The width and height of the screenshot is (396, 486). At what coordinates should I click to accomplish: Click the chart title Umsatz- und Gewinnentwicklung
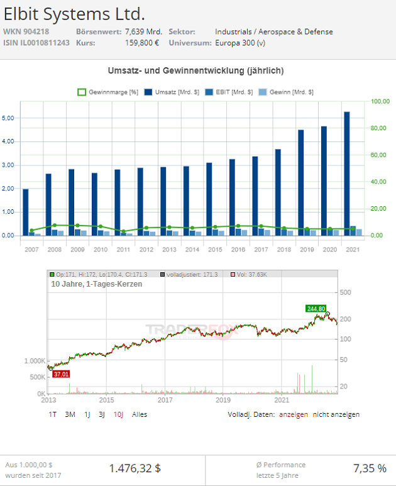196,70
